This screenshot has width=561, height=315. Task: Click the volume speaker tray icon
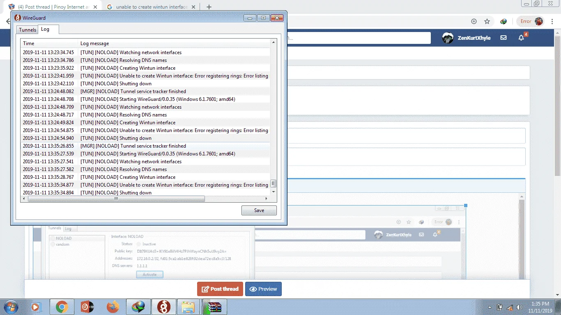click(520, 307)
